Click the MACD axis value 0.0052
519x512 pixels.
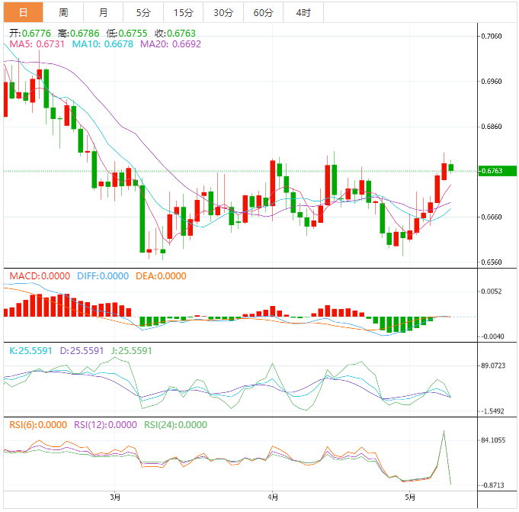[492, 291]
